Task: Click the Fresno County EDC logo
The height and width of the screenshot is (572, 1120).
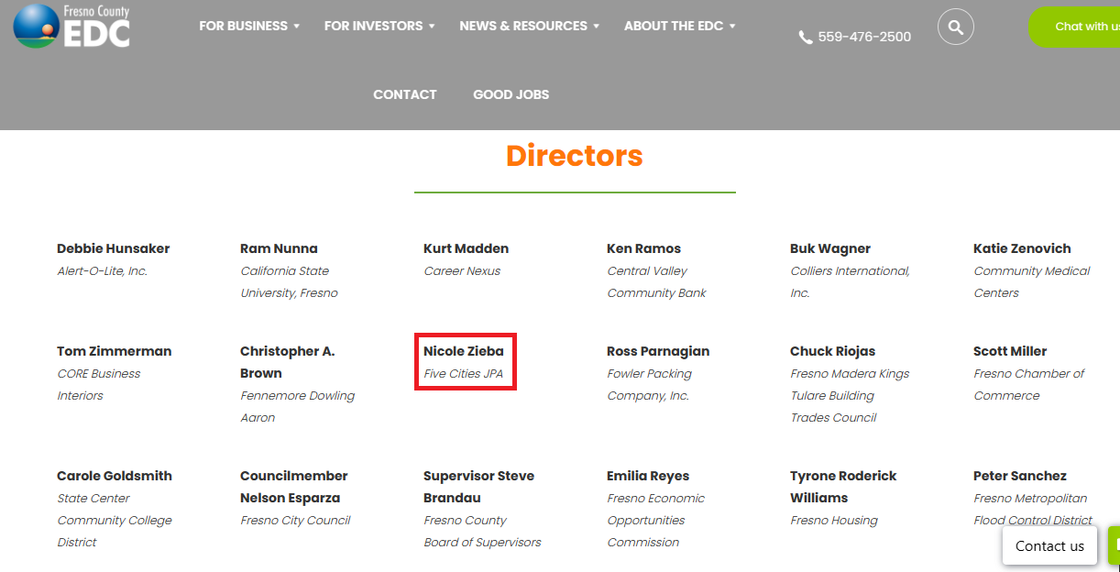Action: pos(72,26)
